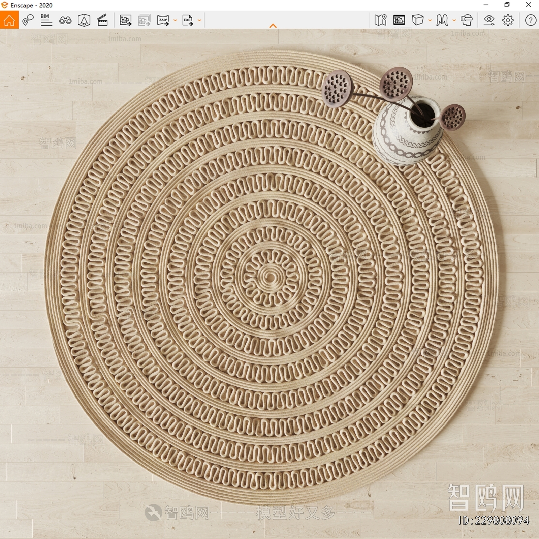
Task: Toggle the mini map icon
Action: click(x=380, y=20)
